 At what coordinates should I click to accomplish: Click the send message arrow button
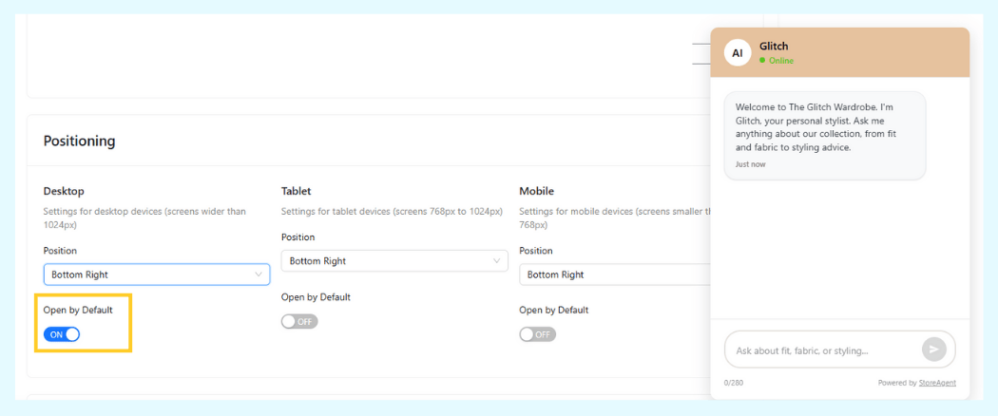[x=933, y=350]
